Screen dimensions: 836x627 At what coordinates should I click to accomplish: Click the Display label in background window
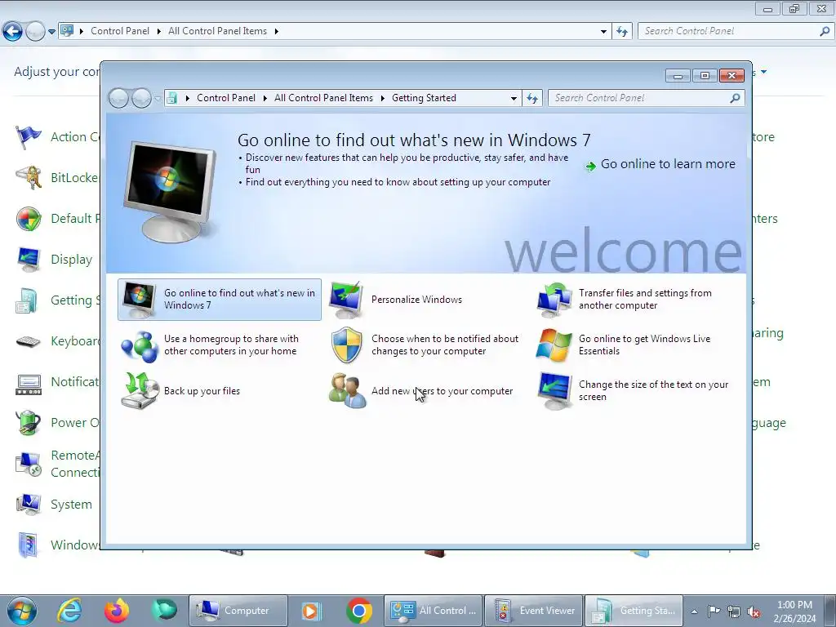click(x=72, y=260)
